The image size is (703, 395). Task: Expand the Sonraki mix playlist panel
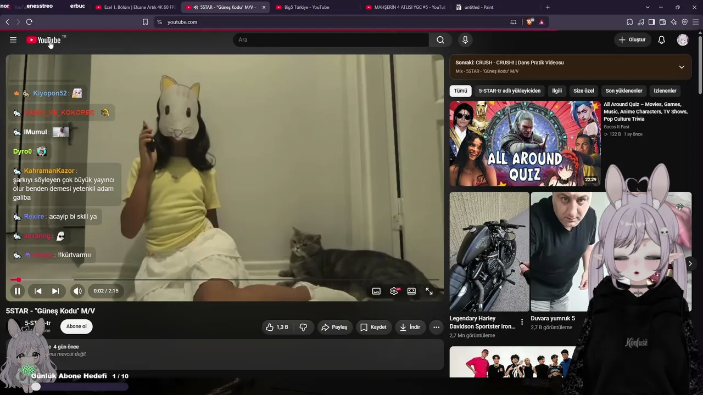(x=682, y=67)
